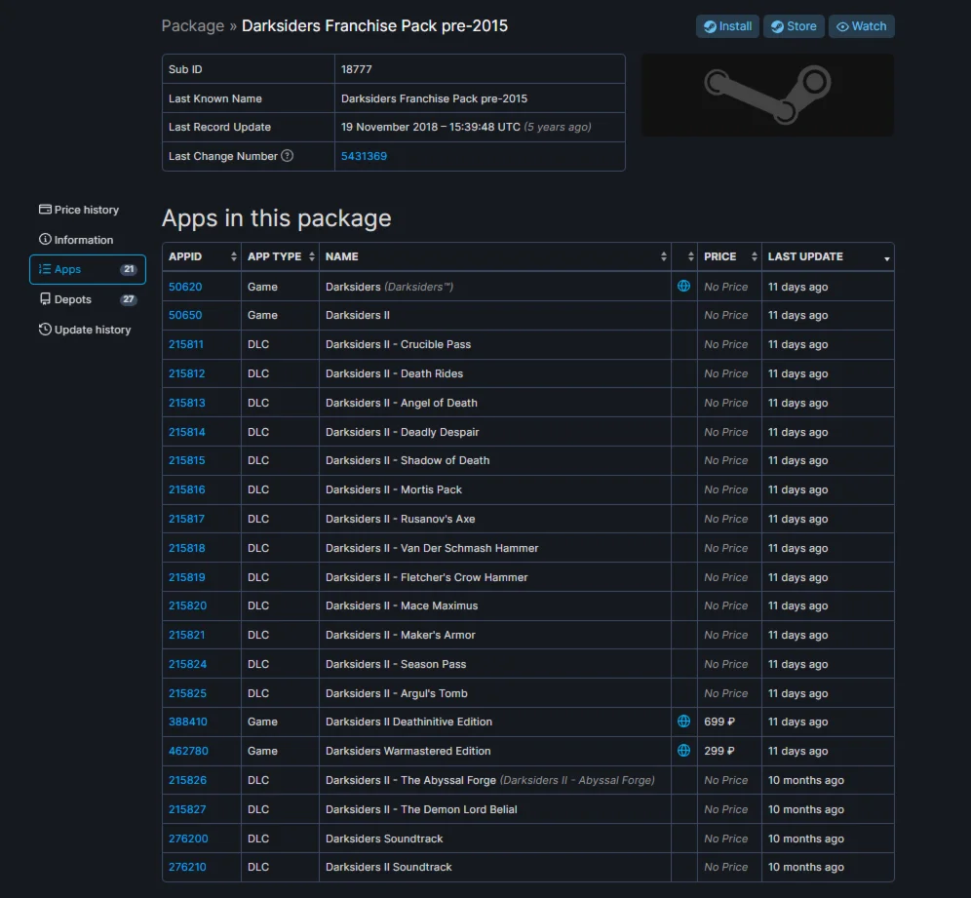
Task: Open the Price history section
Action: [79, 210]
